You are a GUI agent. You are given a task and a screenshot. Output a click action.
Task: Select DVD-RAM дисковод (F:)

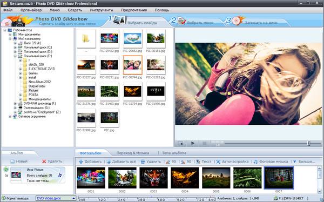(x=39, y=103)
